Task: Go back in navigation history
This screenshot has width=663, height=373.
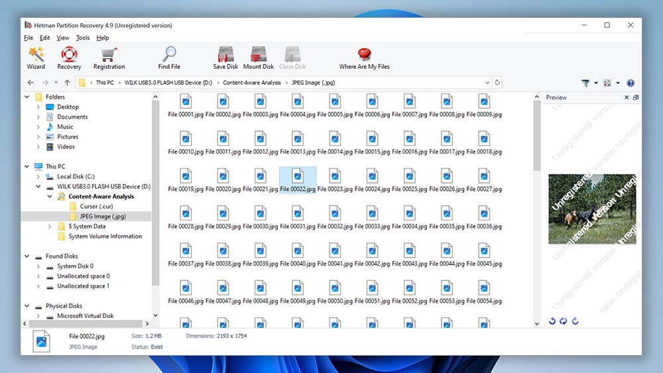Action: (30, 83)
